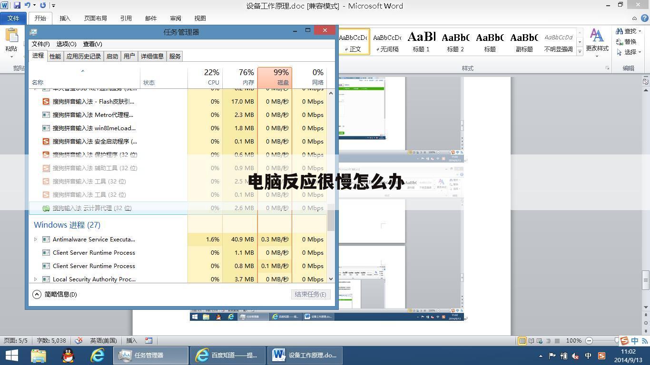Click the power/network icon in system tray

[x=564, y=355]
